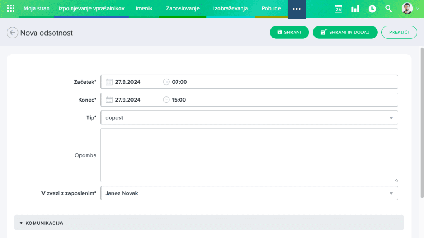Screen dimensions: 424x238
Task: Open the Tip dropdown showing dopust
Action: (249, 118)
